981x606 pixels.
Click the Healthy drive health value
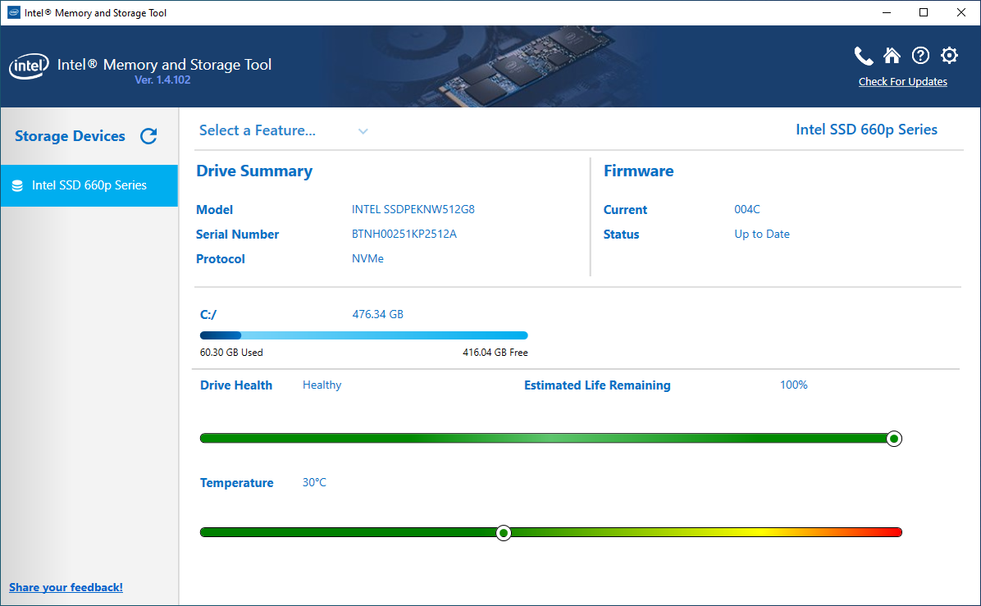click(x=322, y=385)
